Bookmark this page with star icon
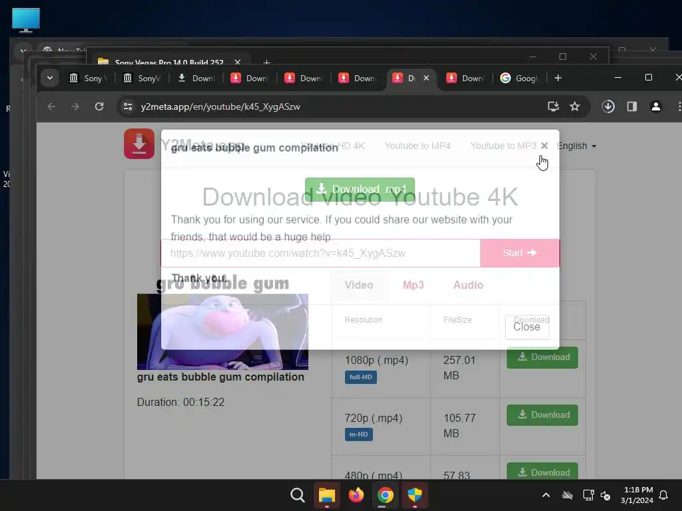 point(575,106)
